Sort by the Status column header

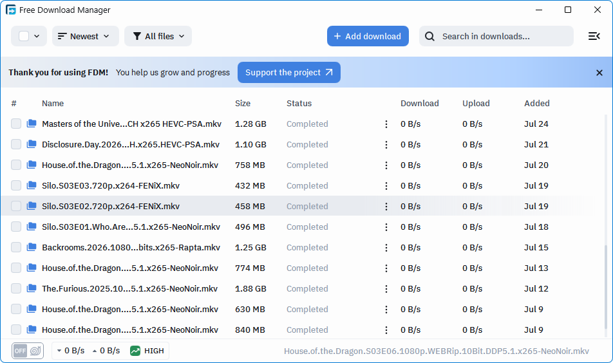299,103
